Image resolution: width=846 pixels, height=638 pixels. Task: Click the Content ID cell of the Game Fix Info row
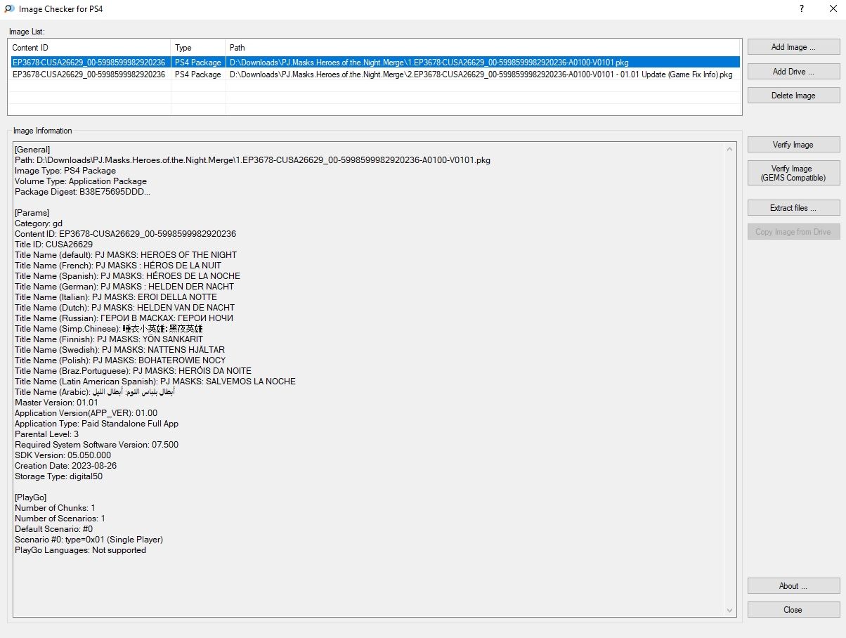point(89,74)
